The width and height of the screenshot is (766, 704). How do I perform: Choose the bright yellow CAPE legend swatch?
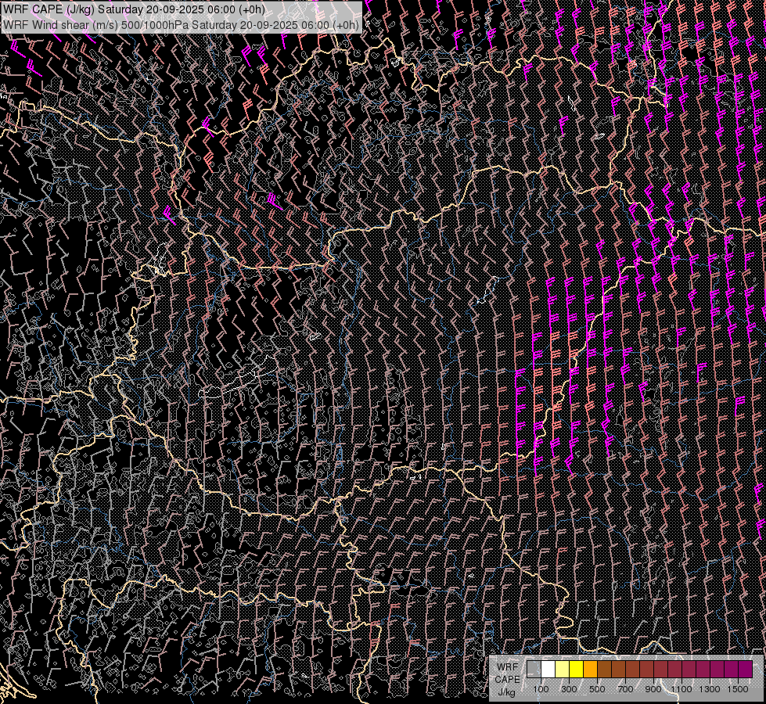[576, 670]
